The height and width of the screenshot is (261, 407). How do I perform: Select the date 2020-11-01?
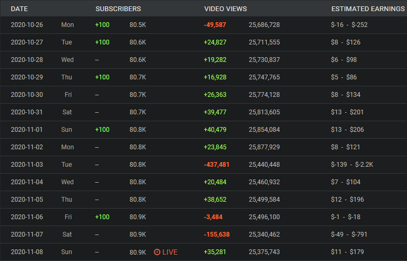click(x=26, y=130)
